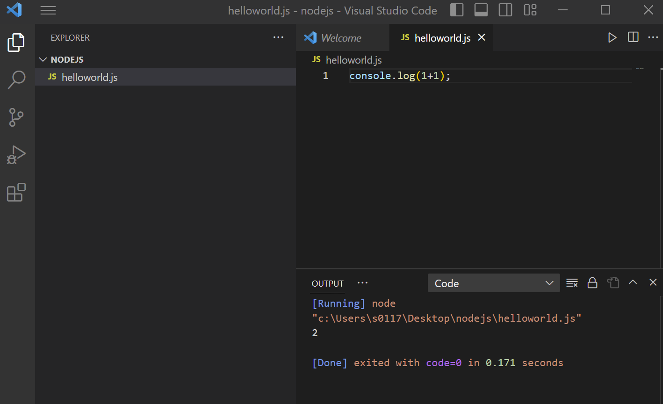
Task: Open the Extensions view
Action: pyautogui.click(x=16, y=192)
